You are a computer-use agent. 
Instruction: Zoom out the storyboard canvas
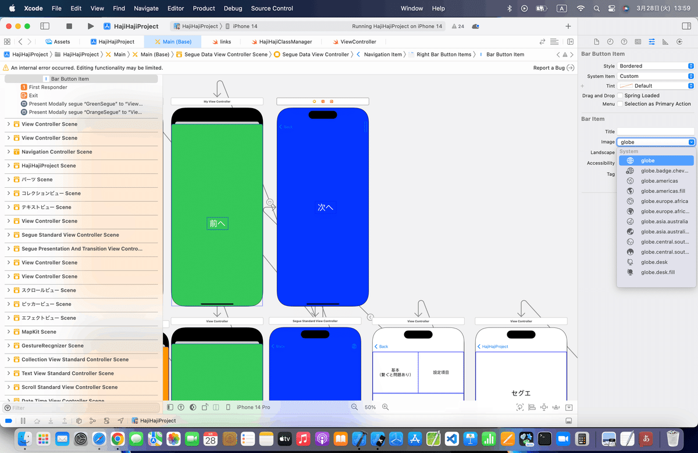click(x=354, y=407)
